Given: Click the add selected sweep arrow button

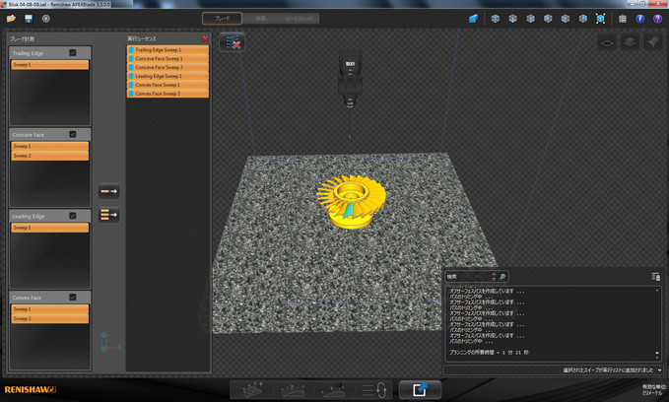Looking at the screenshot, I should click(x=109, y=192).
